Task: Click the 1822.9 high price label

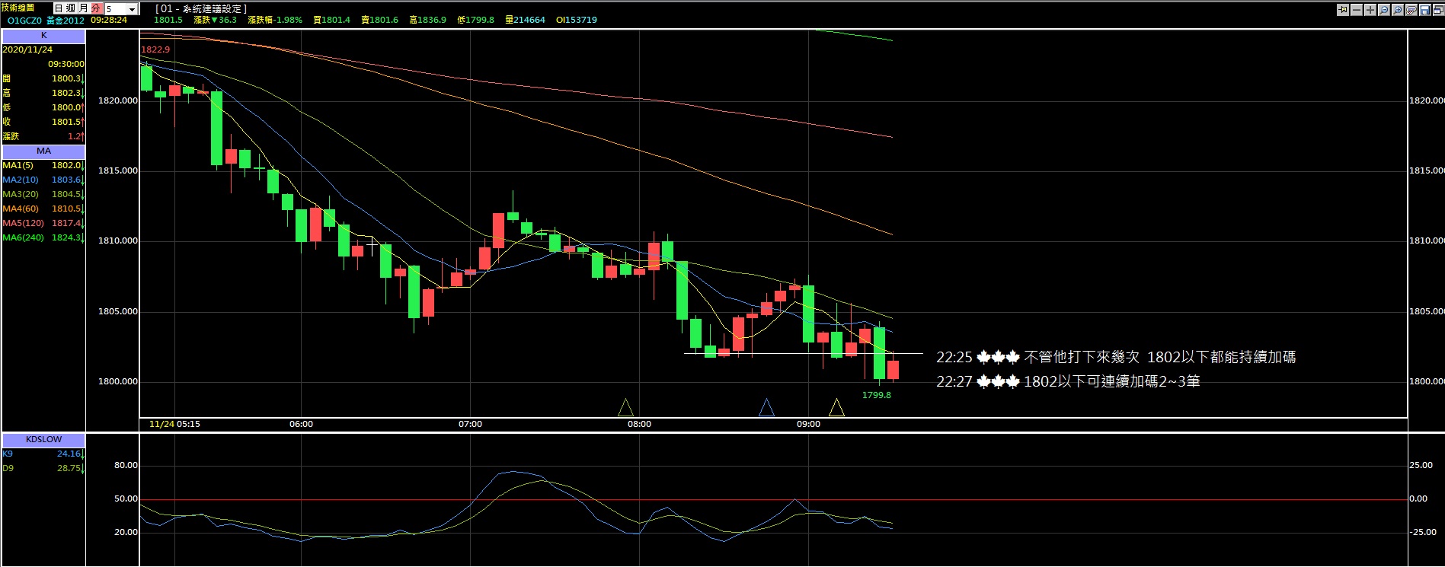Action: coord(155,49)
